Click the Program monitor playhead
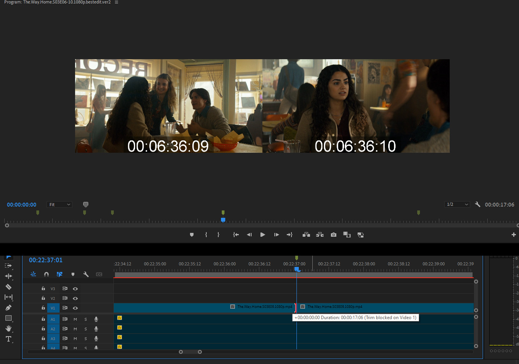 (223, 220)
